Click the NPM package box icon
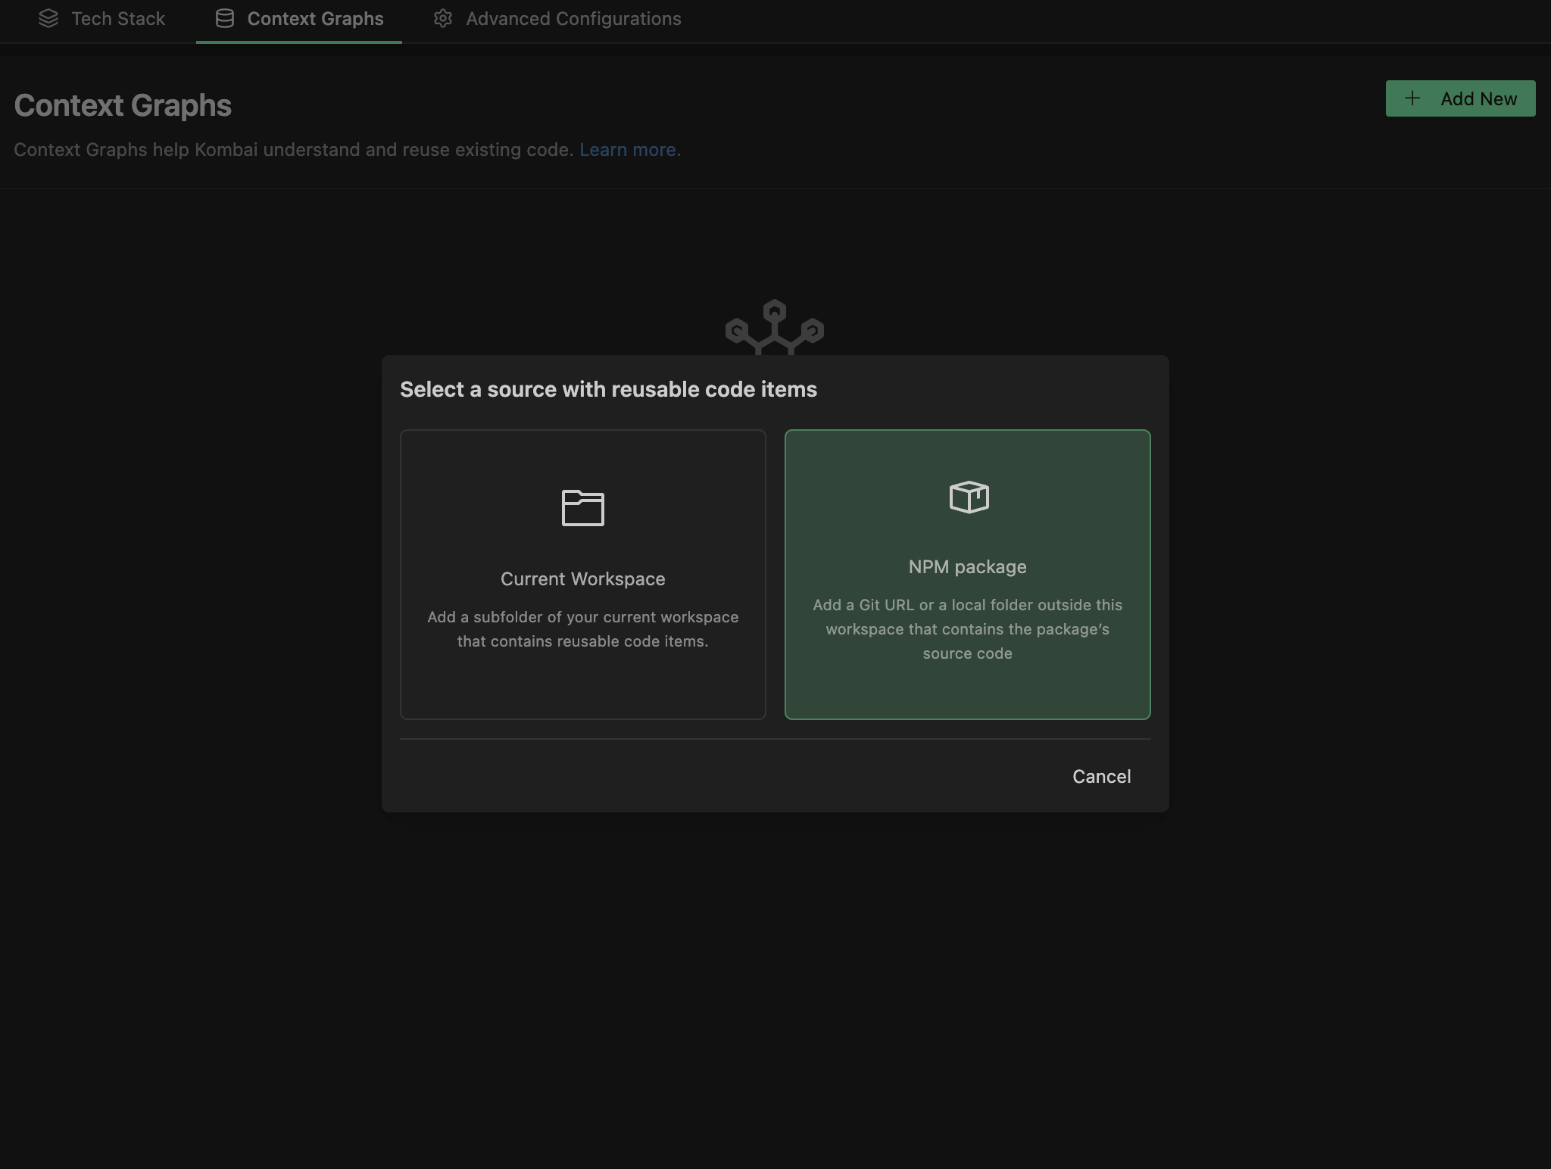The image size is (1551, 1169). pyautogui.click(x=969, y=497)
